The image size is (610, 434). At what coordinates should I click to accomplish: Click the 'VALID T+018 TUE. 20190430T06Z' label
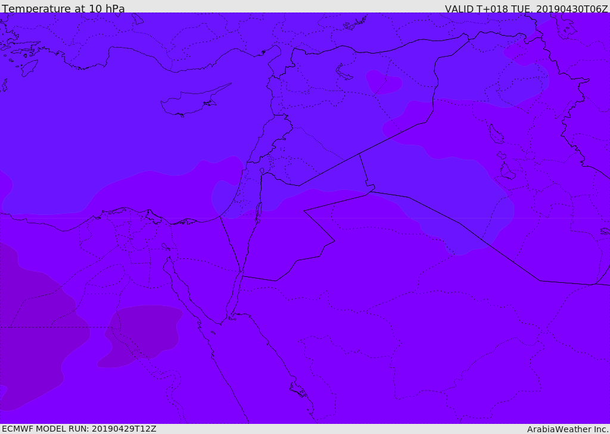point(527,9)
